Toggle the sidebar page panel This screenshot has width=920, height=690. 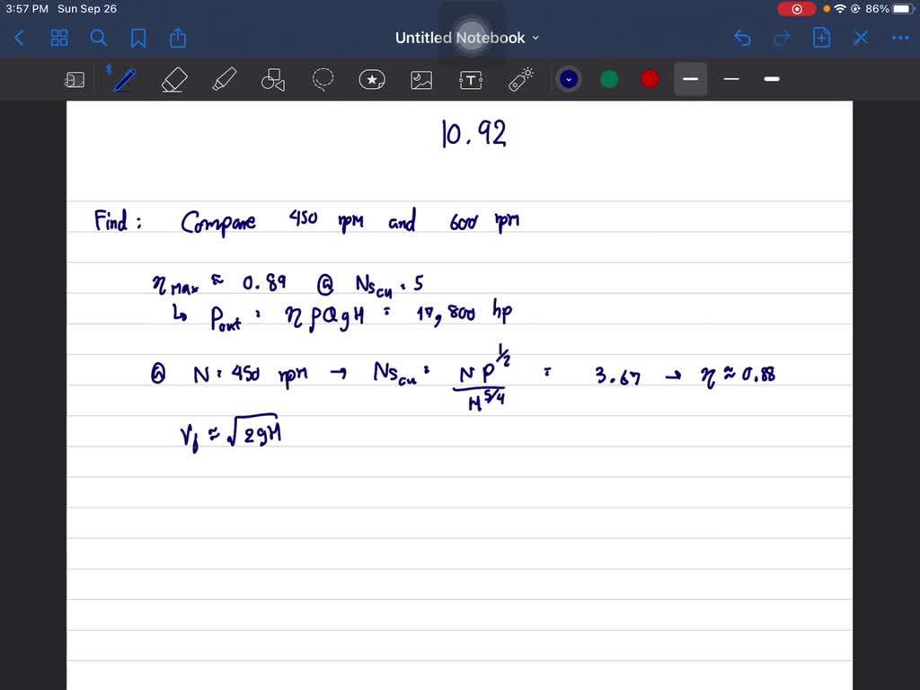pyautogui.click(x=75, y=79)
